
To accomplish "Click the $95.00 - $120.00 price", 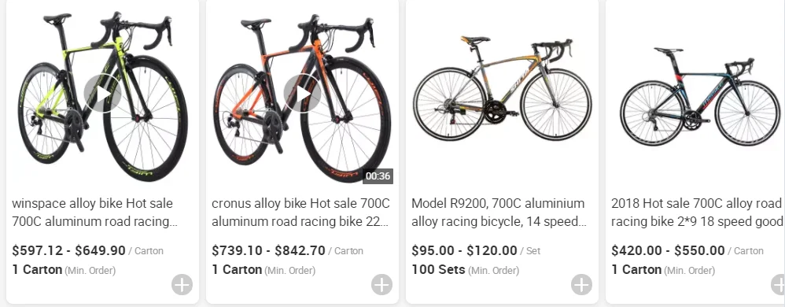I will [x=464, y=250].
